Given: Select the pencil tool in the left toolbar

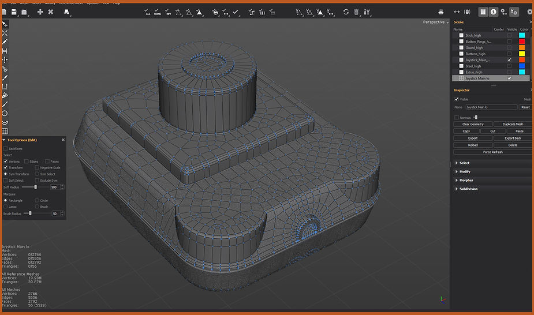Looking at the screenshot, I should (5, 42).
